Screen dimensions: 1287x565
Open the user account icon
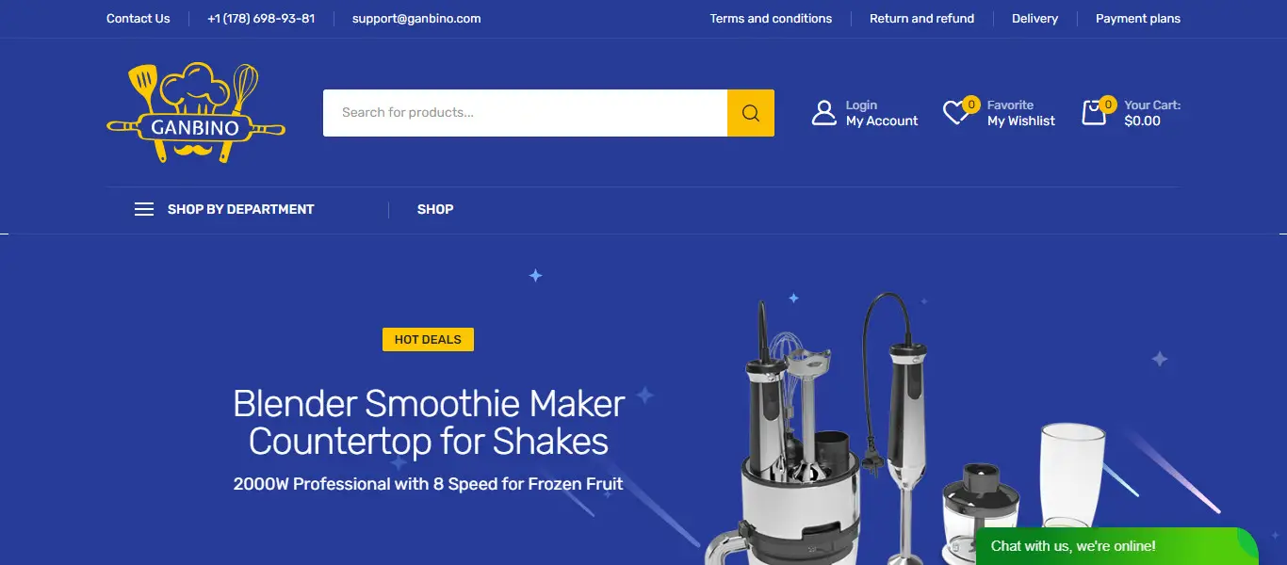824,113
